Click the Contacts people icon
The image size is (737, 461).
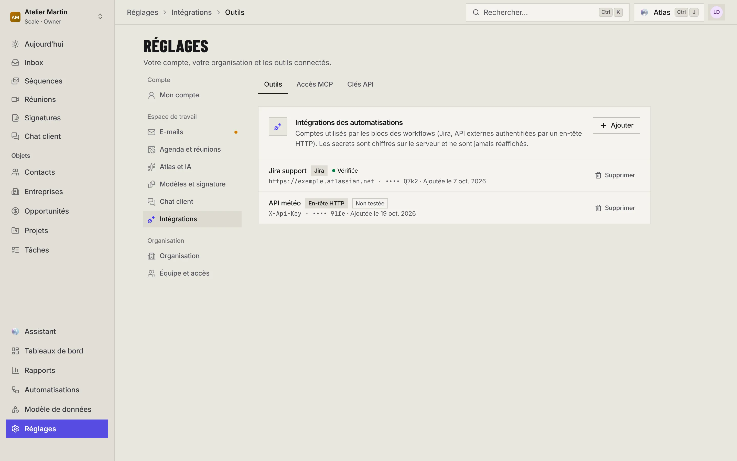click(15, 172)
